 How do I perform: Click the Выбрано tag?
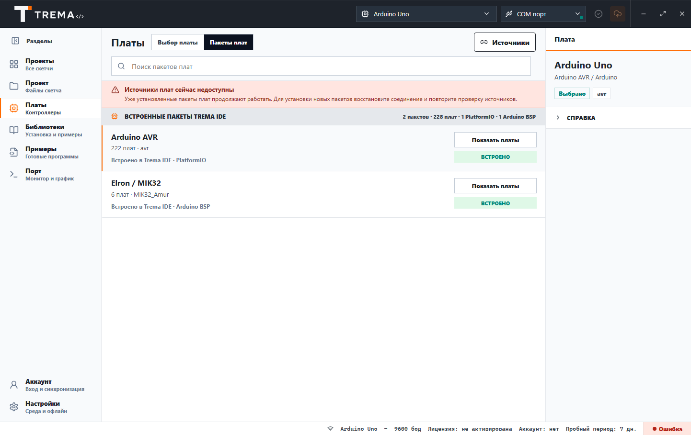coord(572,94)
